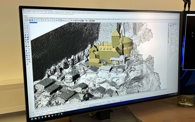Viewport: 195px width, 122px height.
Task: Toggle Planar in the status bar
Action: click(x=87, y=107)
